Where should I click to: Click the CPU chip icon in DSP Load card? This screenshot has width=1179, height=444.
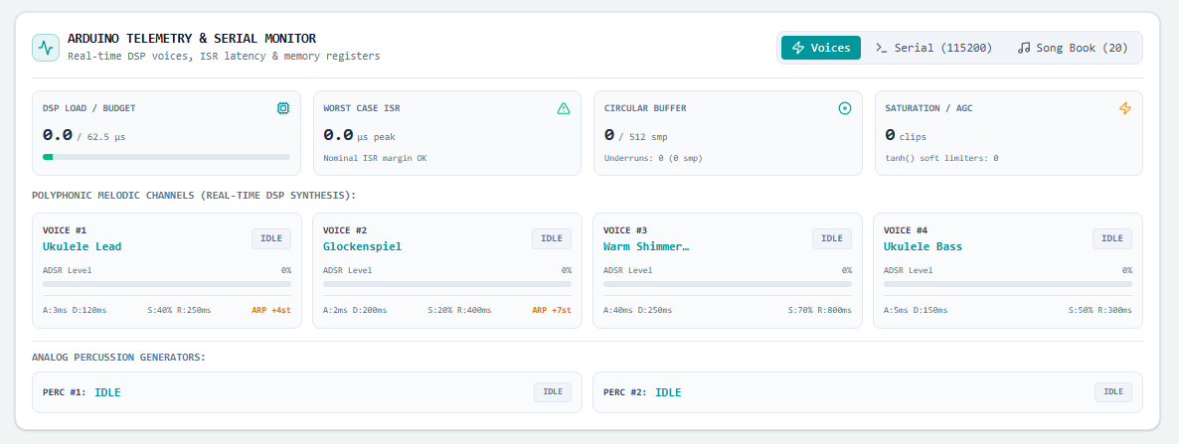pyautogui.click(x=282, y=108)
